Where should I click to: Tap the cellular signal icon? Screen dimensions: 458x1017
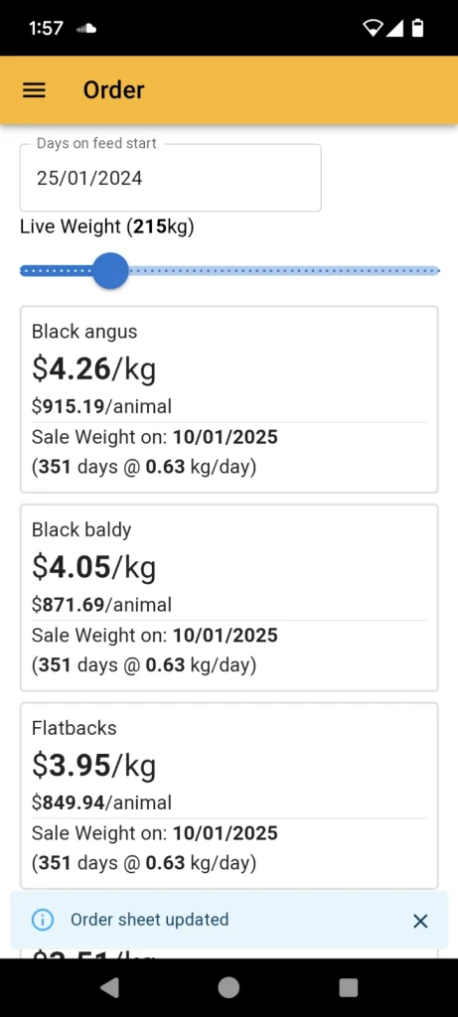(395, 28)
